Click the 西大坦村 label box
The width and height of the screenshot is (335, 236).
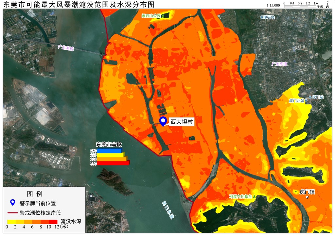[x=182, y=122]
